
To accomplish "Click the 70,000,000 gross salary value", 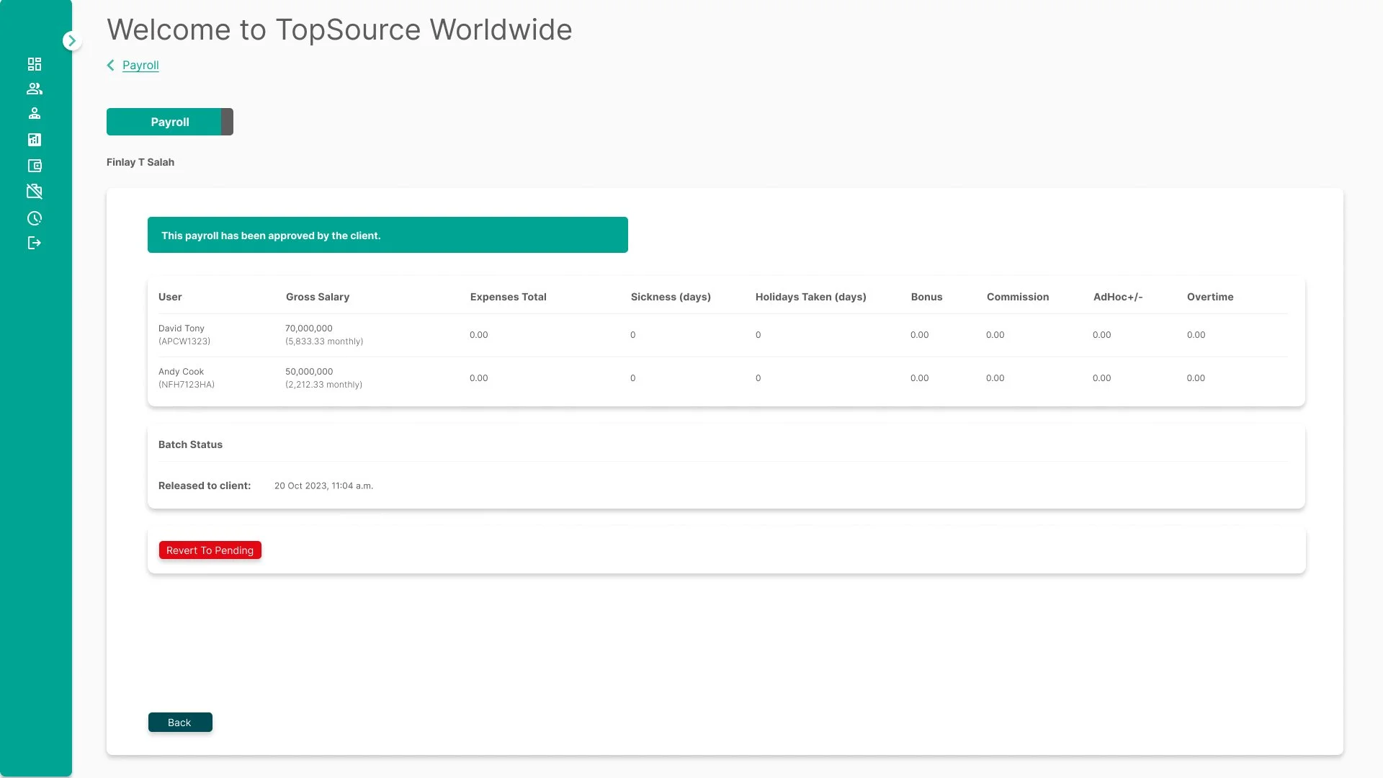I will pos(309,328).
